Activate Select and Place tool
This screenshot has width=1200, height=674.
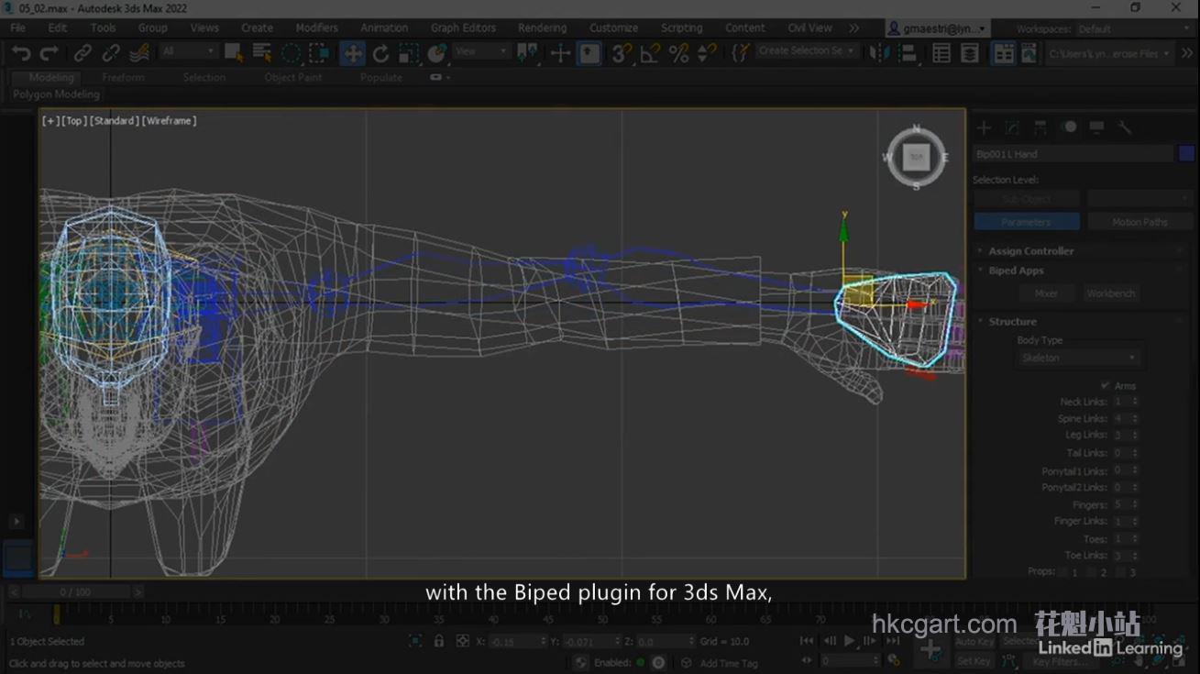pos(437,53)
